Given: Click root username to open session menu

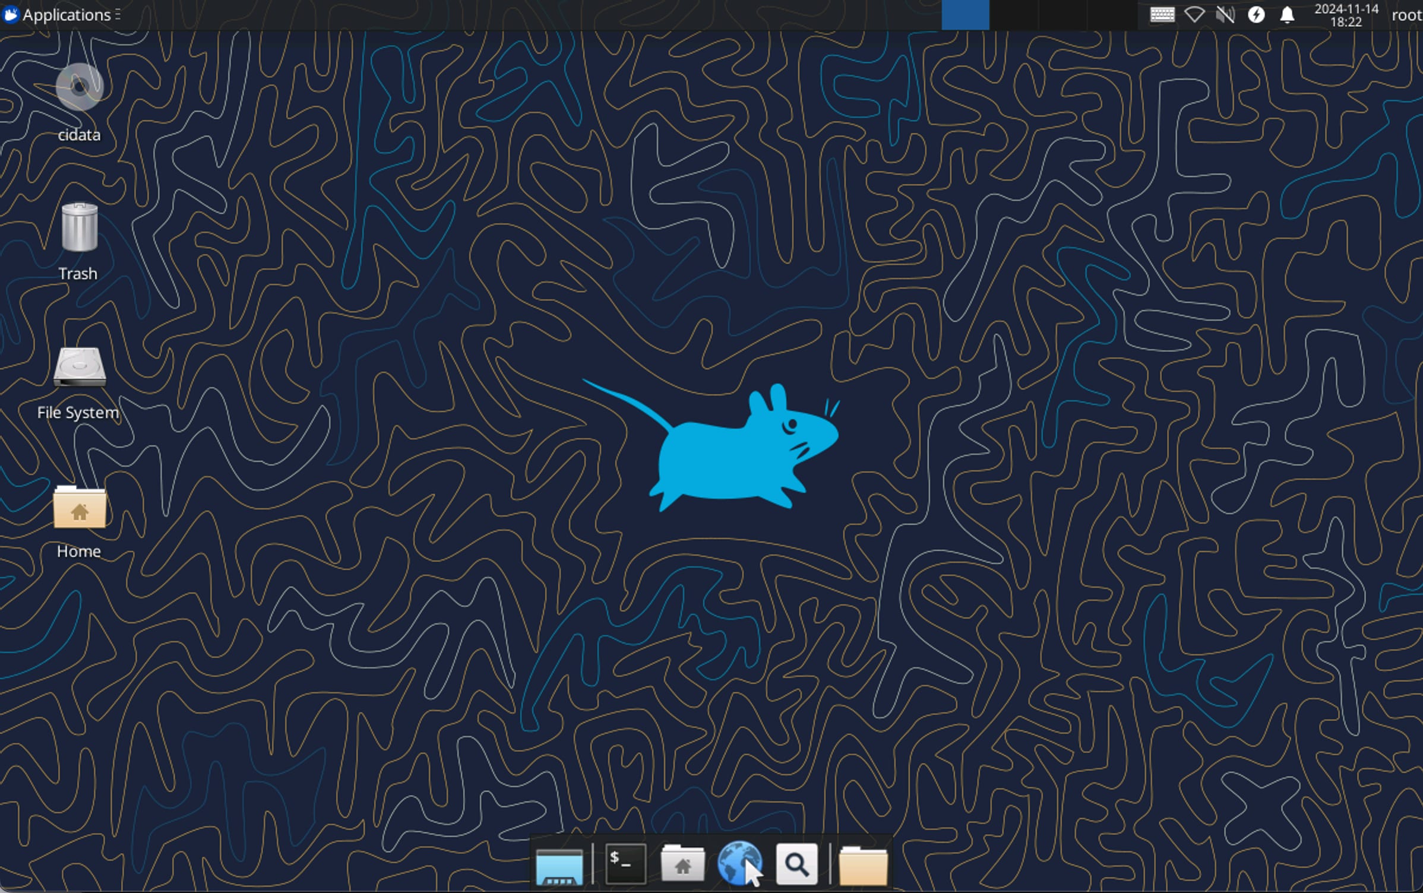Looking at the screenshot, I should coord(1406,15).
